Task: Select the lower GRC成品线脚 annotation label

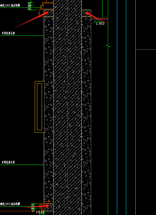Action: tap(10, 204)
